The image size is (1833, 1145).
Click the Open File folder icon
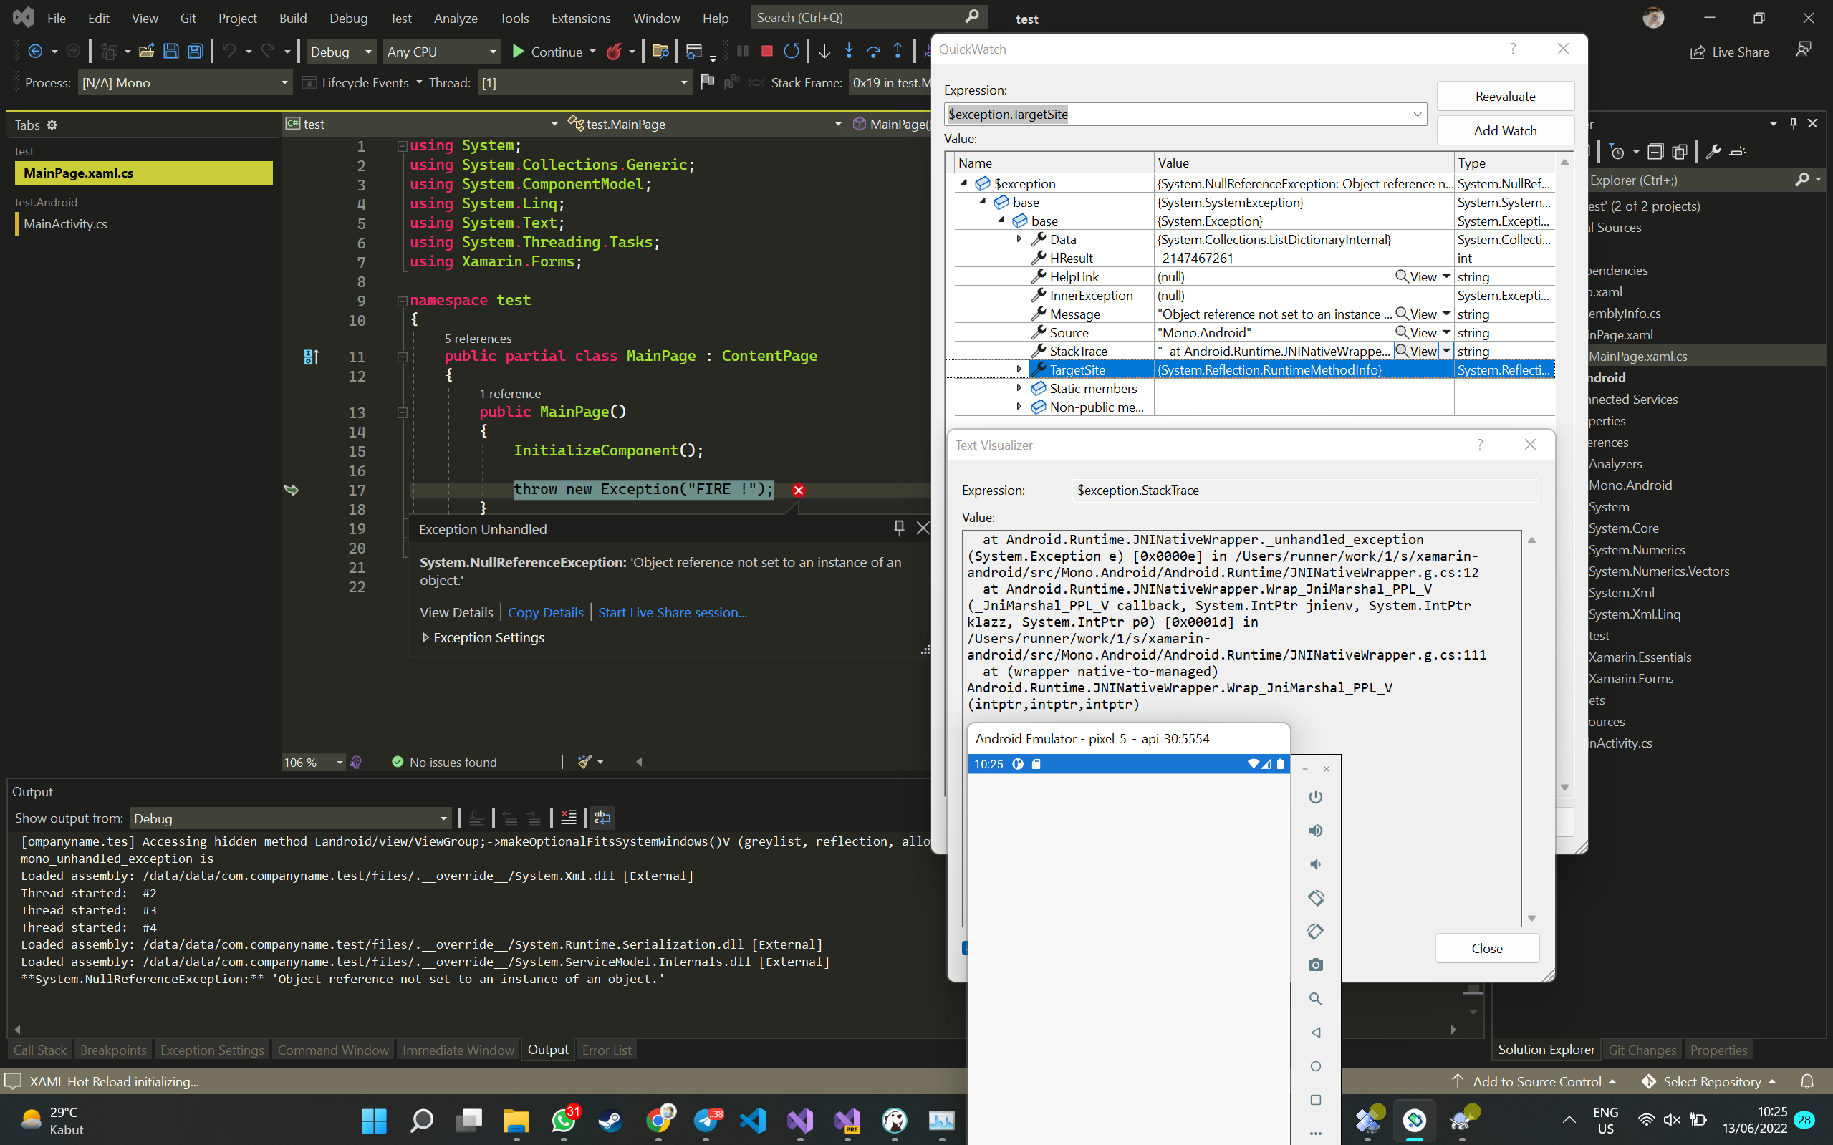click(146, 52)
